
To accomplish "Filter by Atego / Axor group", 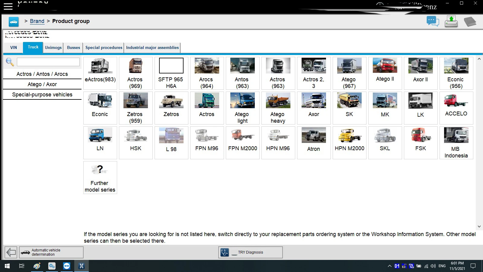I will (x=42, y=84).
